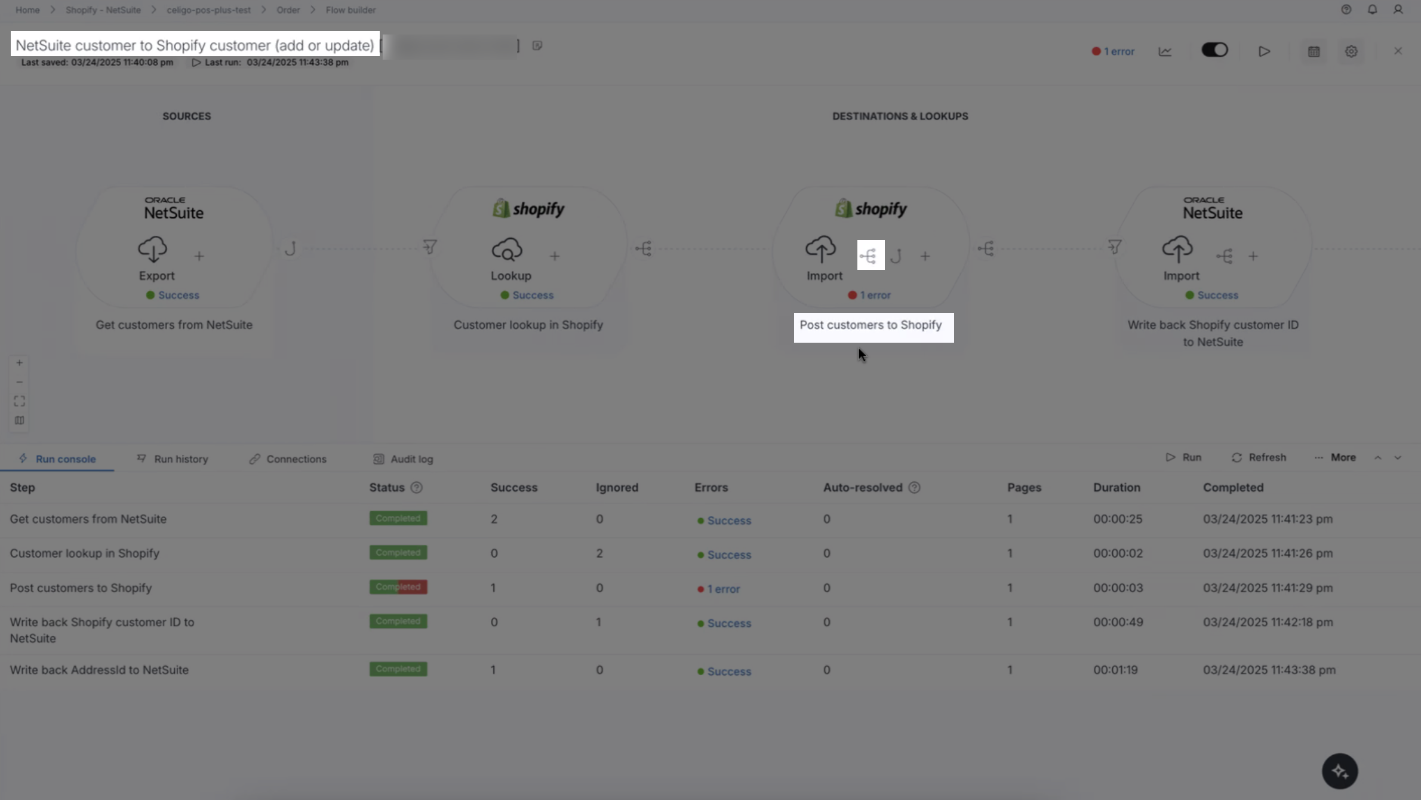Screen dimensions: 1421x800
Task: Open the notifications bell
Action: pyautogui.click(x=1372, y=10)
